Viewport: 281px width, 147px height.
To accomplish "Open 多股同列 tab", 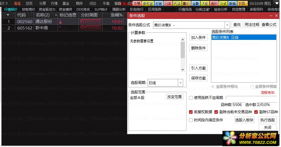I will pos(256,9).
